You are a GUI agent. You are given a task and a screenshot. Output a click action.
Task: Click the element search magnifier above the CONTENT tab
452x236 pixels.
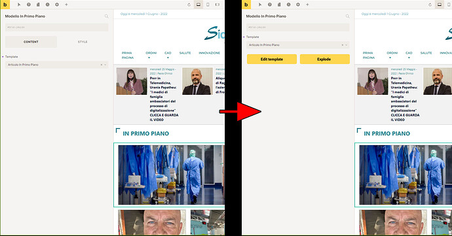(106, 16)
